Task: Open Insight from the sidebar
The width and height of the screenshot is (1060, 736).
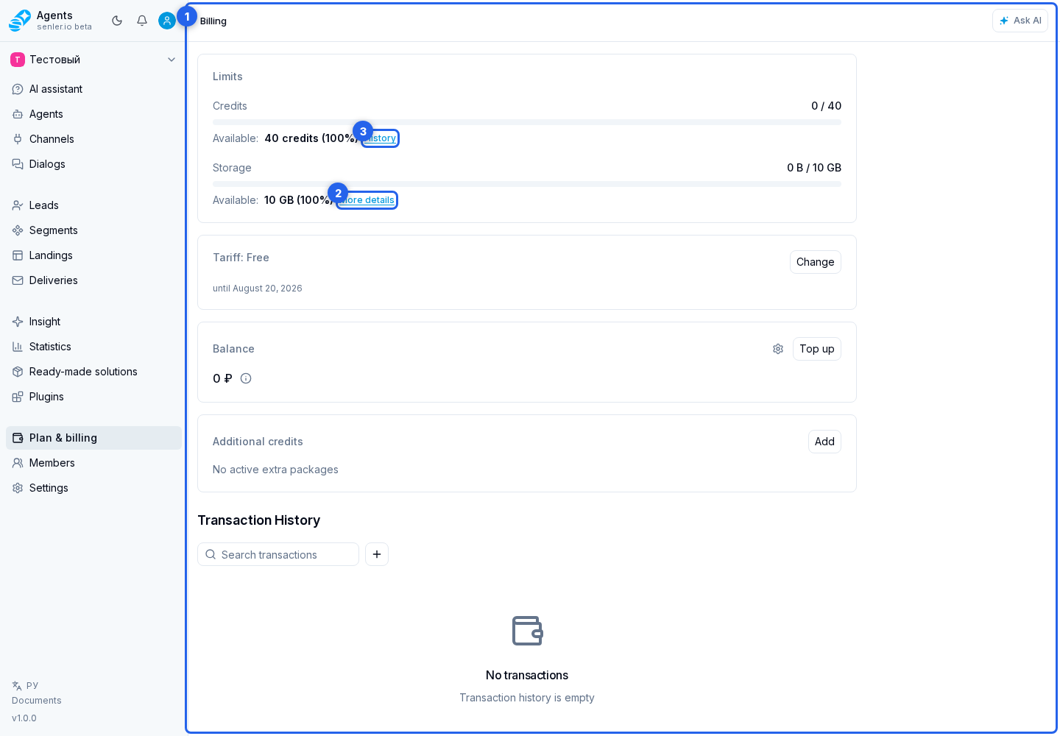Action: click(93, 322)
